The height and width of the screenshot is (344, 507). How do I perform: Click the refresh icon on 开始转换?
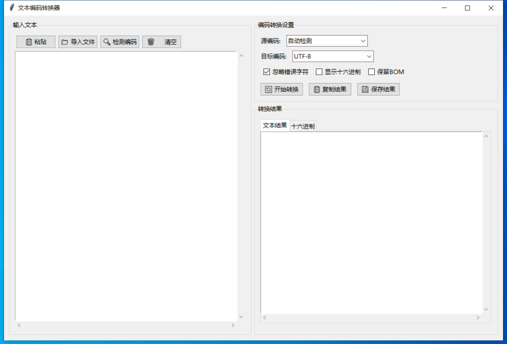[269, 89]
